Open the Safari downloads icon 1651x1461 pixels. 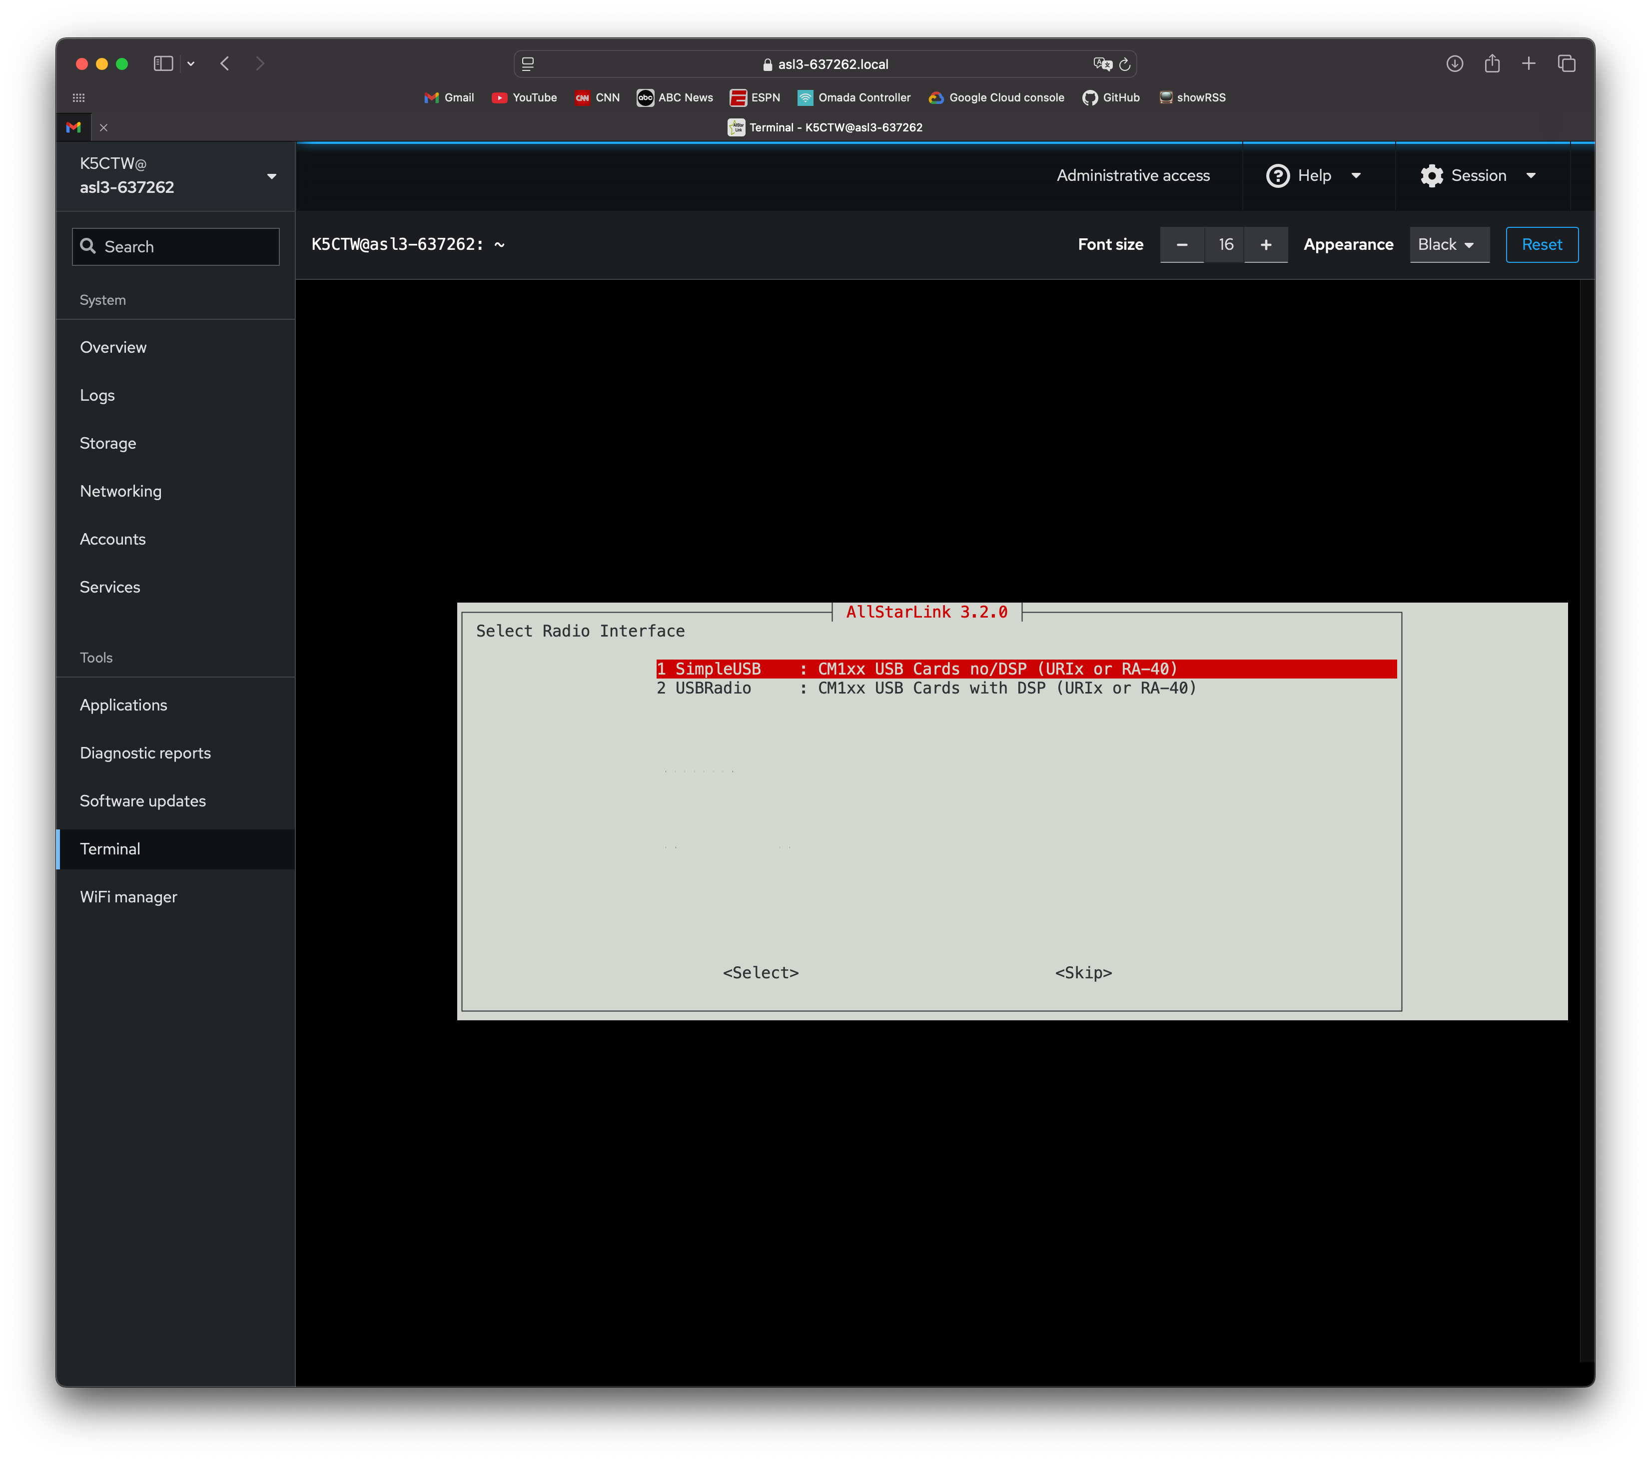click(x=1454, y=64)
